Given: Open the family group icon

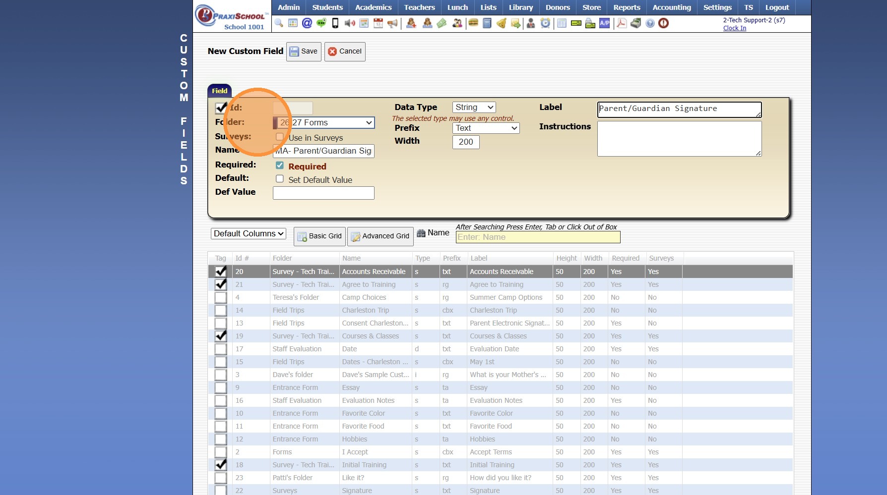Looking at the screenshot, I should (457, 23).
